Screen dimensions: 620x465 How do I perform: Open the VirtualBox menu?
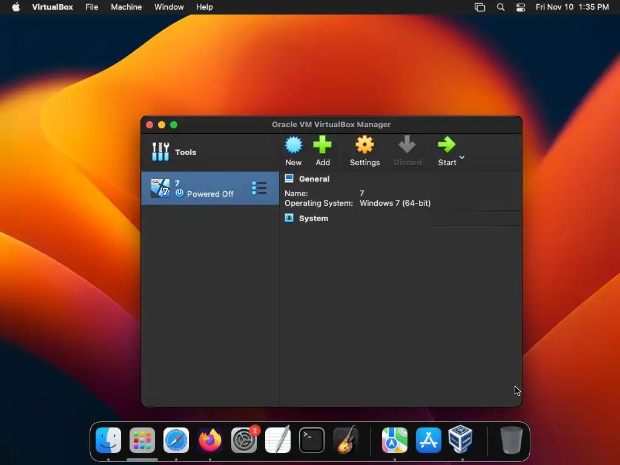tap(52, 7)
